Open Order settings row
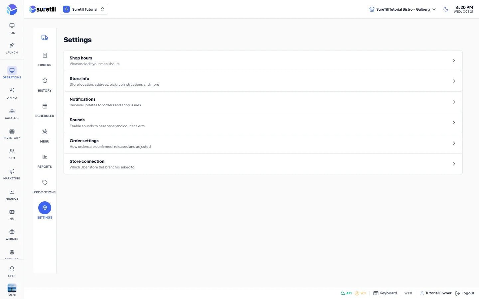 tap(263, 143)
